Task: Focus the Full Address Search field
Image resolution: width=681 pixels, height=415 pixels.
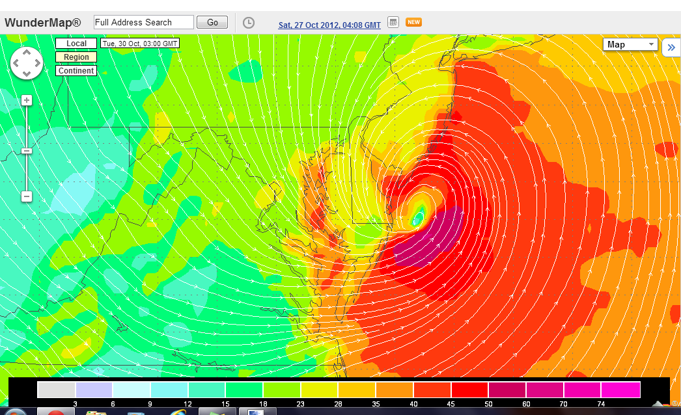Action: (144, 22)
